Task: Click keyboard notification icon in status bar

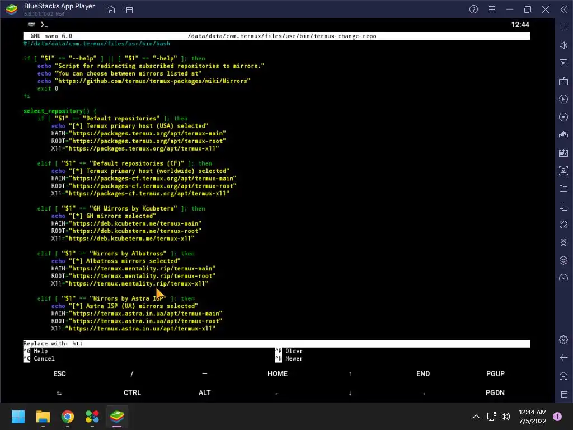Action: tap(31, 25)
